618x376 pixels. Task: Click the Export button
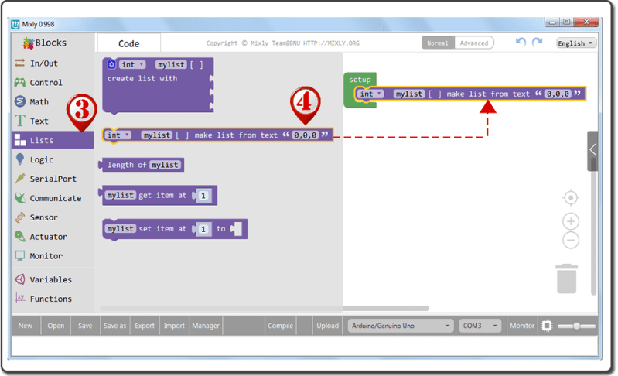(x=145, y=326)
